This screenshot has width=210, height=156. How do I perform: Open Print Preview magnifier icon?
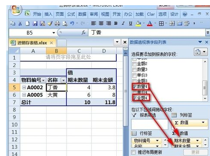(65, 23)
